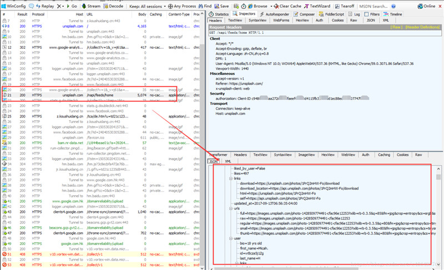Open the Browse dropdown arrow

271,6
